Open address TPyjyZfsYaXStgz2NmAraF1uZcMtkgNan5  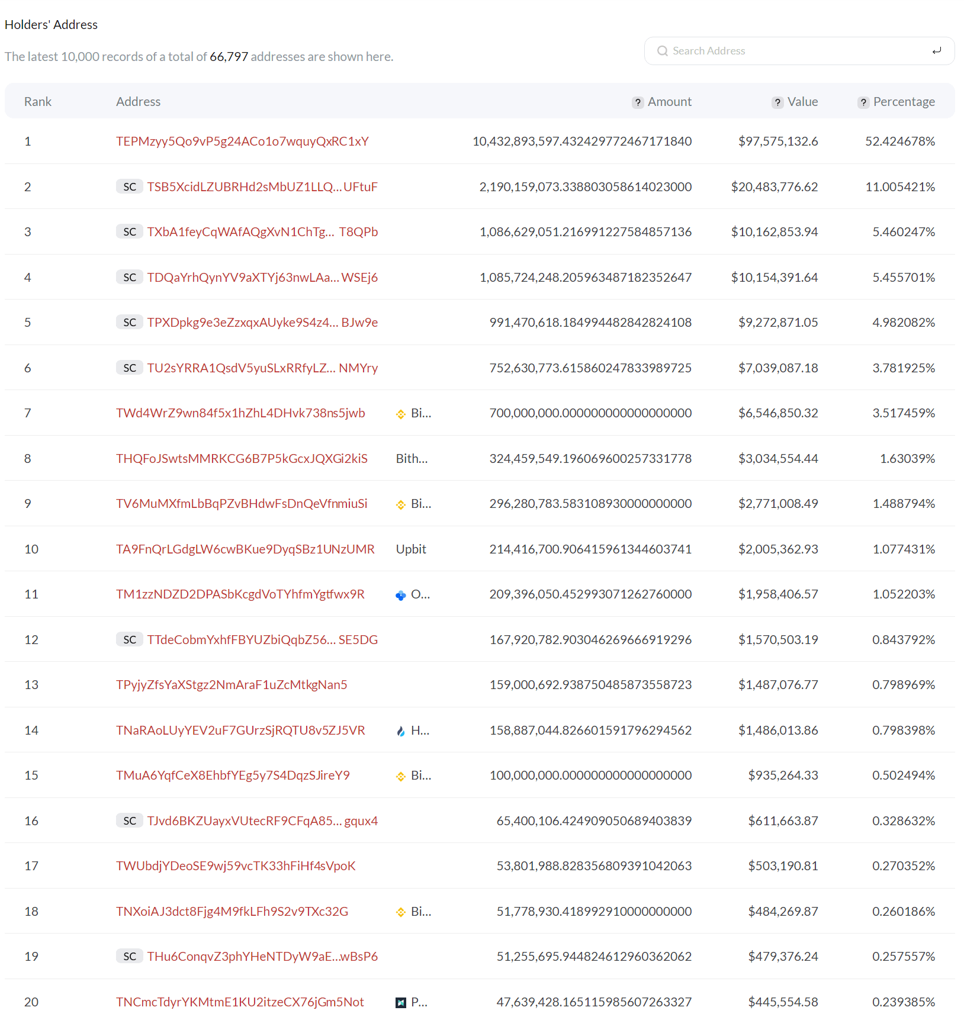click(232, 685)
